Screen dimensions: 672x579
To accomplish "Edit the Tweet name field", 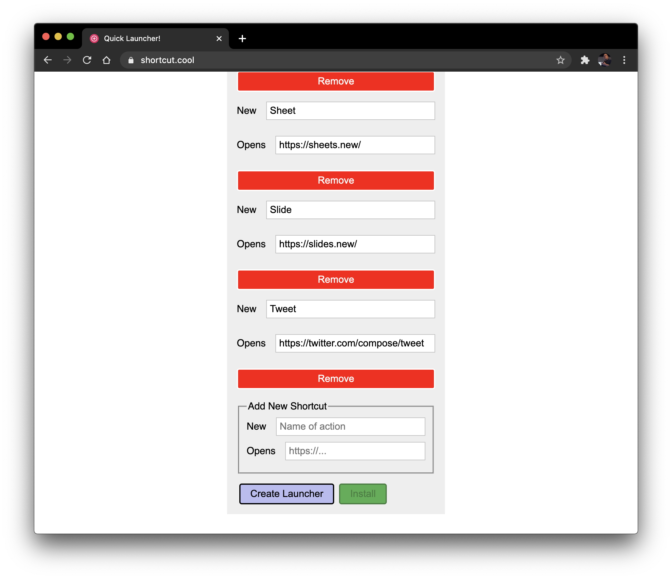I will (350, 309).
